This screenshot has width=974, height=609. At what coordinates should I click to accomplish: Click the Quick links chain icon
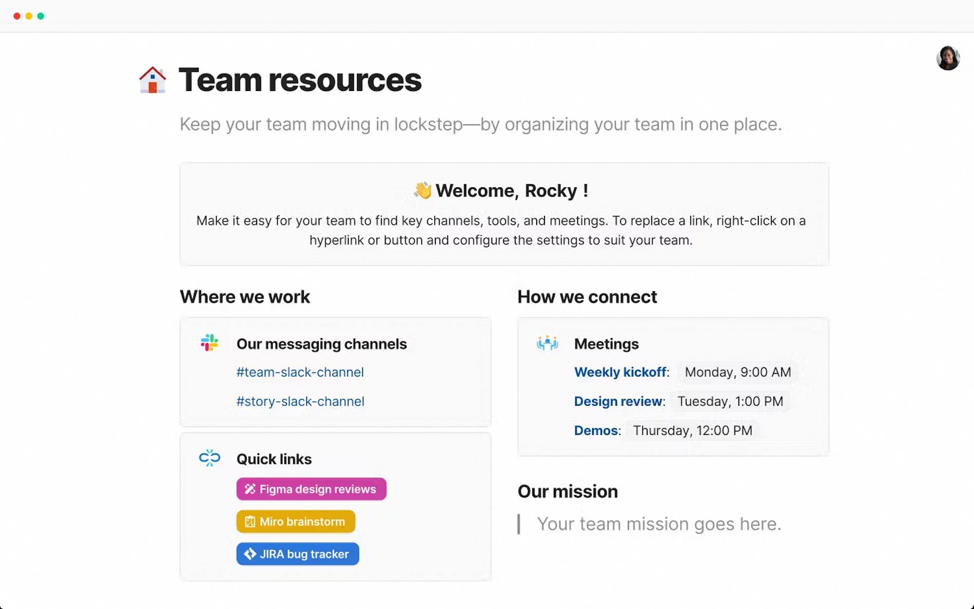coord(209,458)
